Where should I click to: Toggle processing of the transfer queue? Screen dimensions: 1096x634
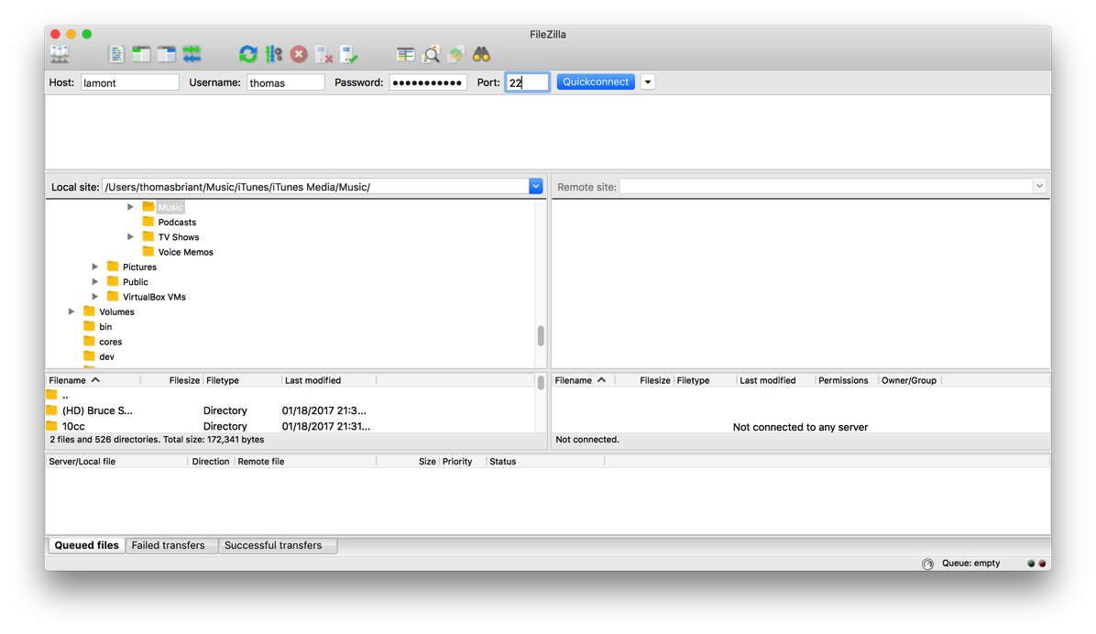(x=273, y=54)
